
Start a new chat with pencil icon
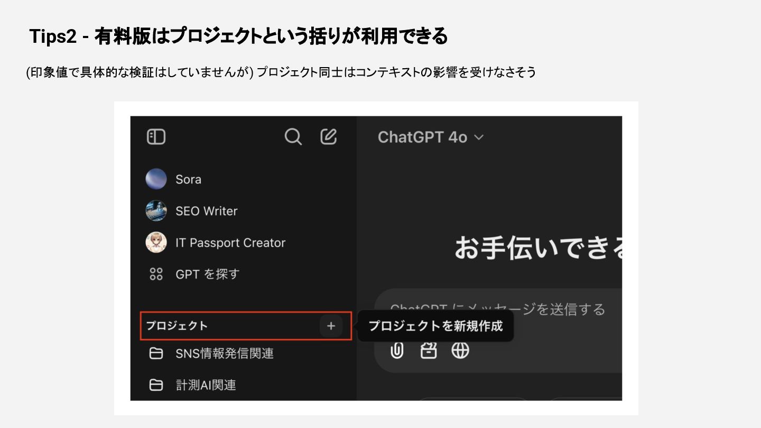pos(328,136)
